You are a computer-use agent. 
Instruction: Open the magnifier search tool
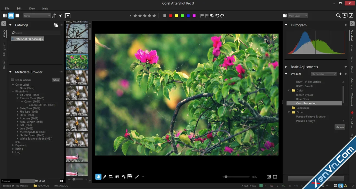[338, 16]
